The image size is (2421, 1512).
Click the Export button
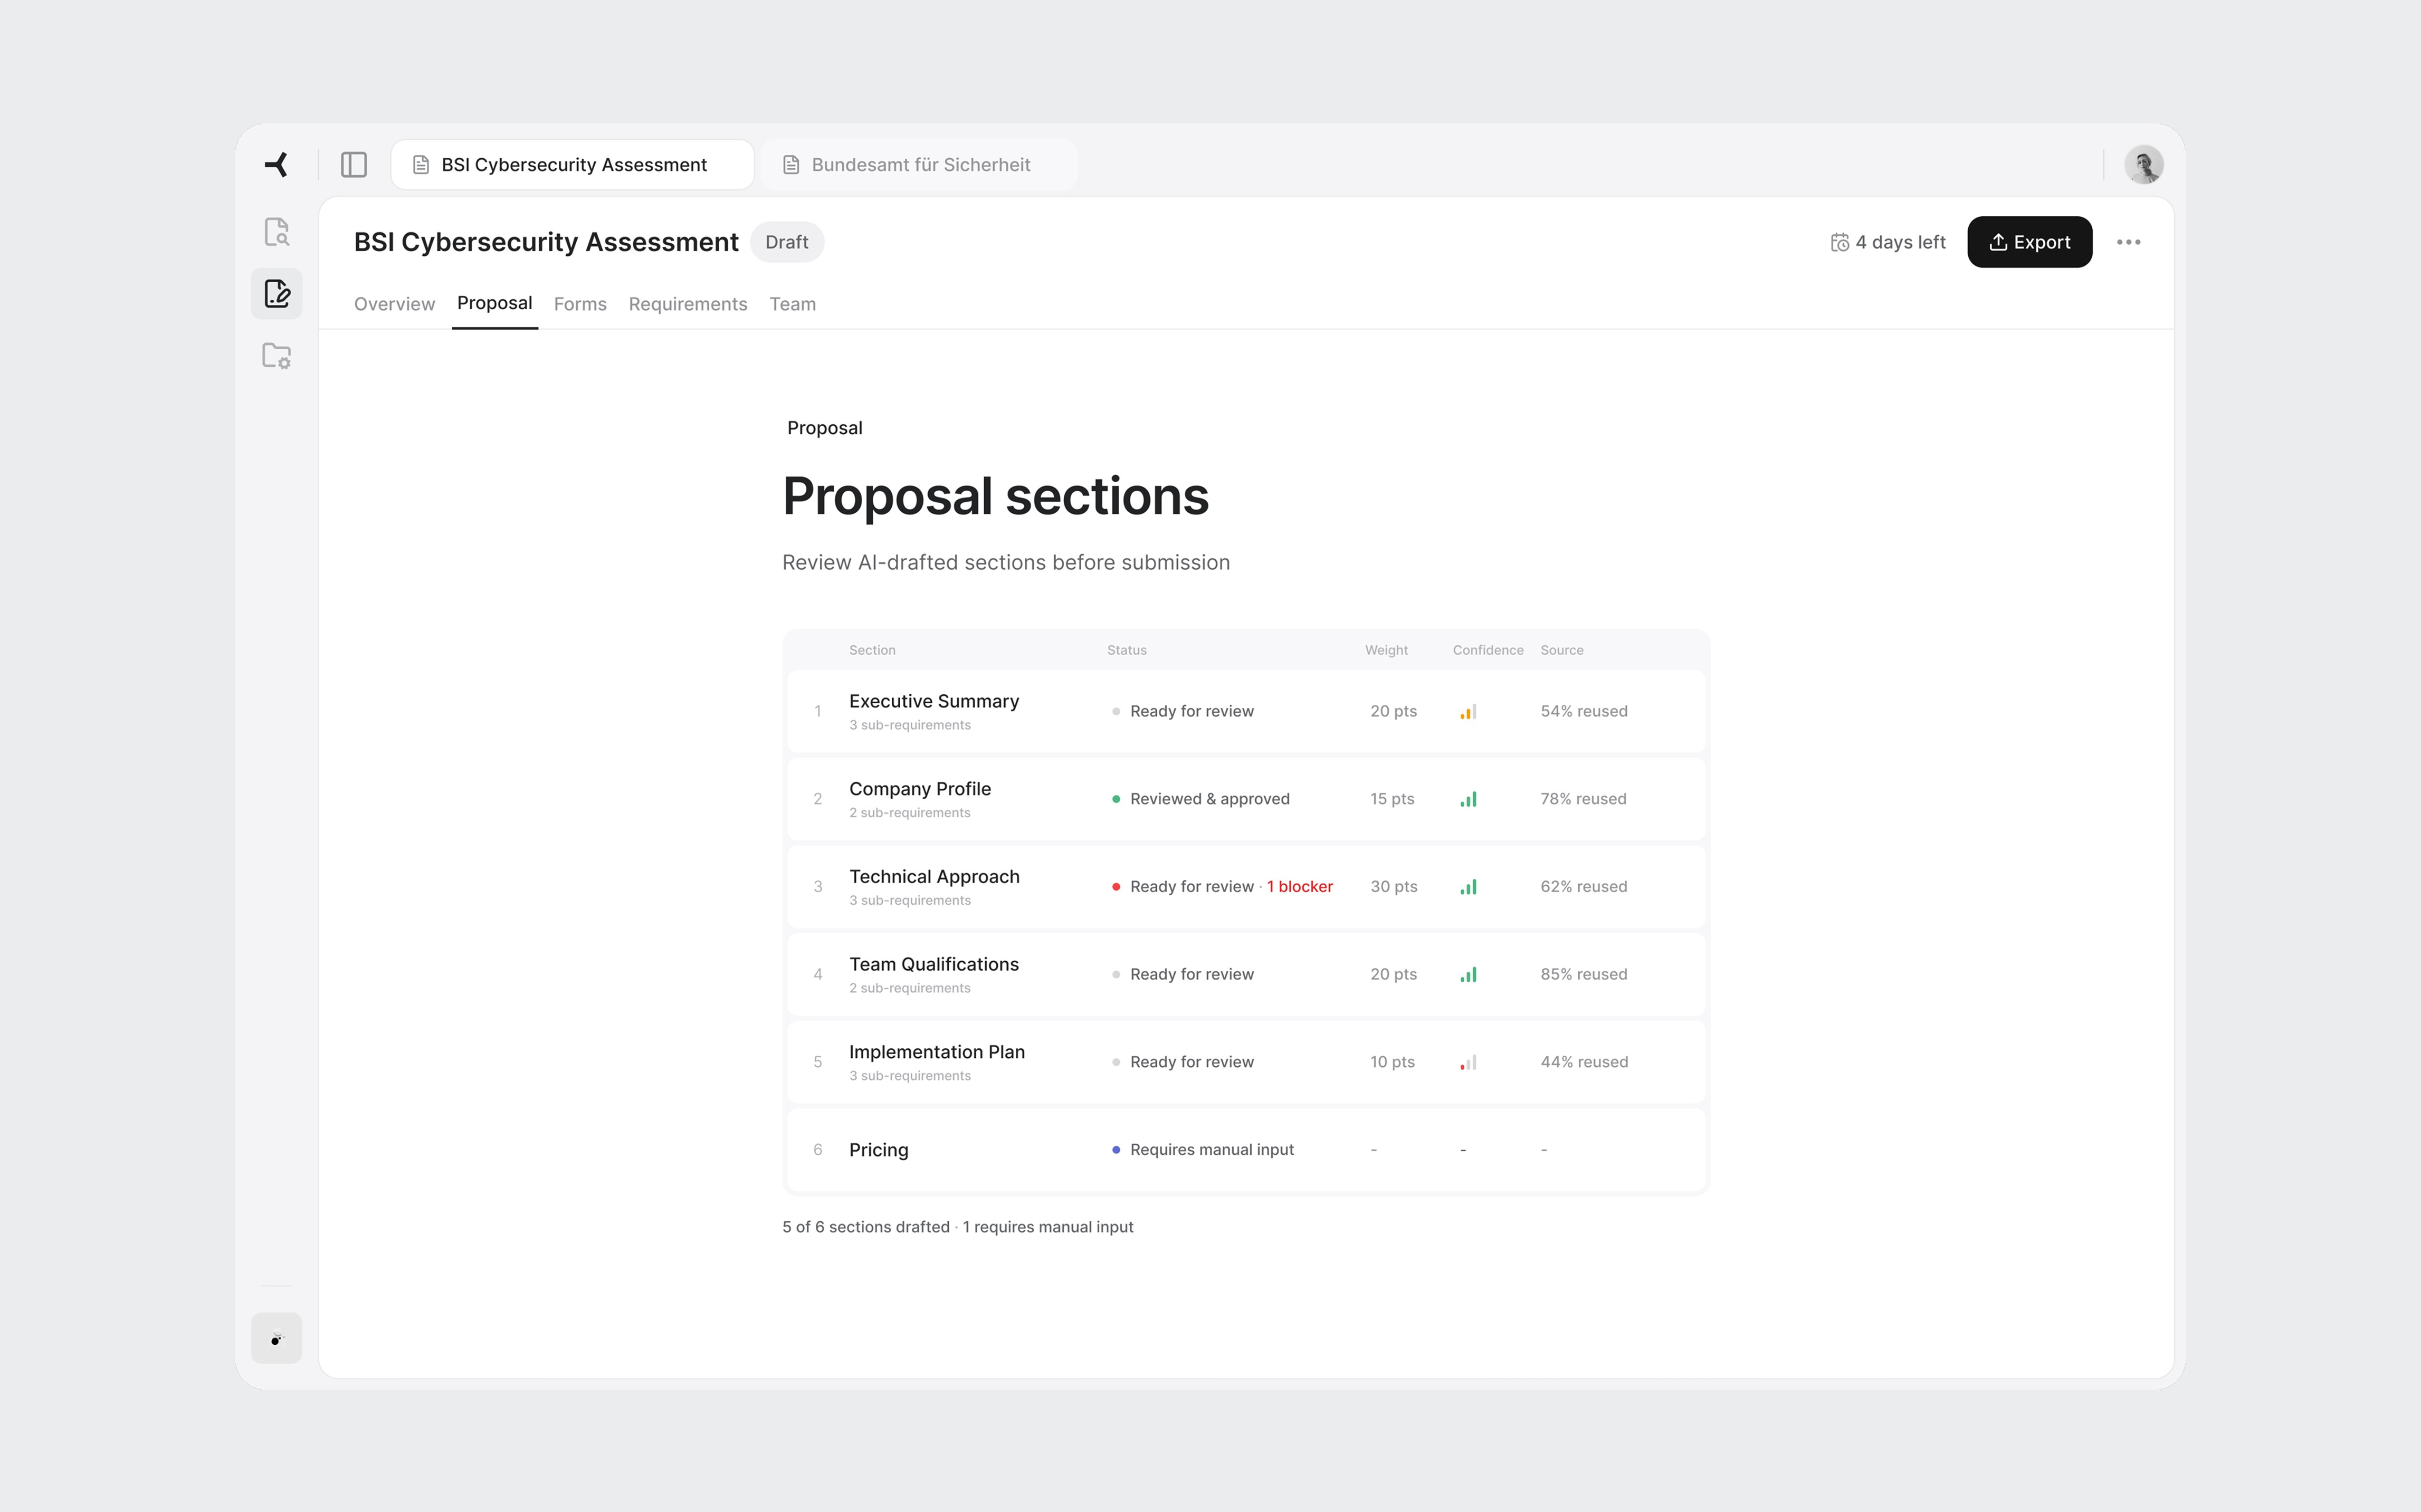pyautogui.click(x=2029, y=242)
